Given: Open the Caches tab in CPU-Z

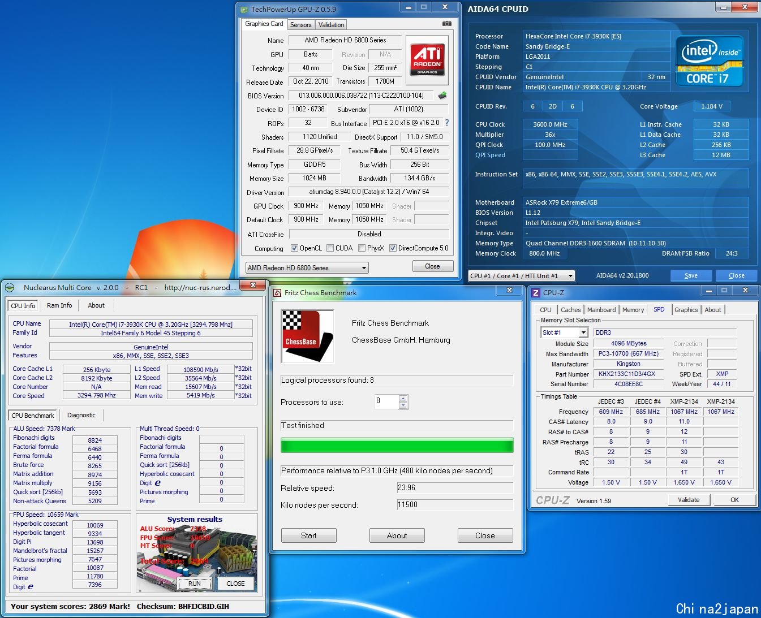Looking at the screenshot, I should coord(570,310).
